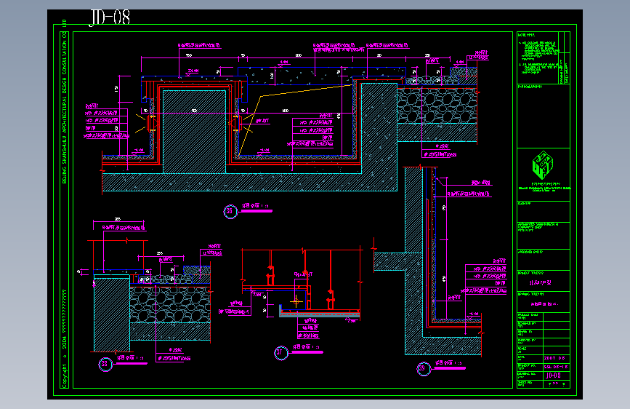The width and height of the screenshot is (630, 409).
Task: Click the 'SSL 06-18' project number
Action: pos(556,367)
